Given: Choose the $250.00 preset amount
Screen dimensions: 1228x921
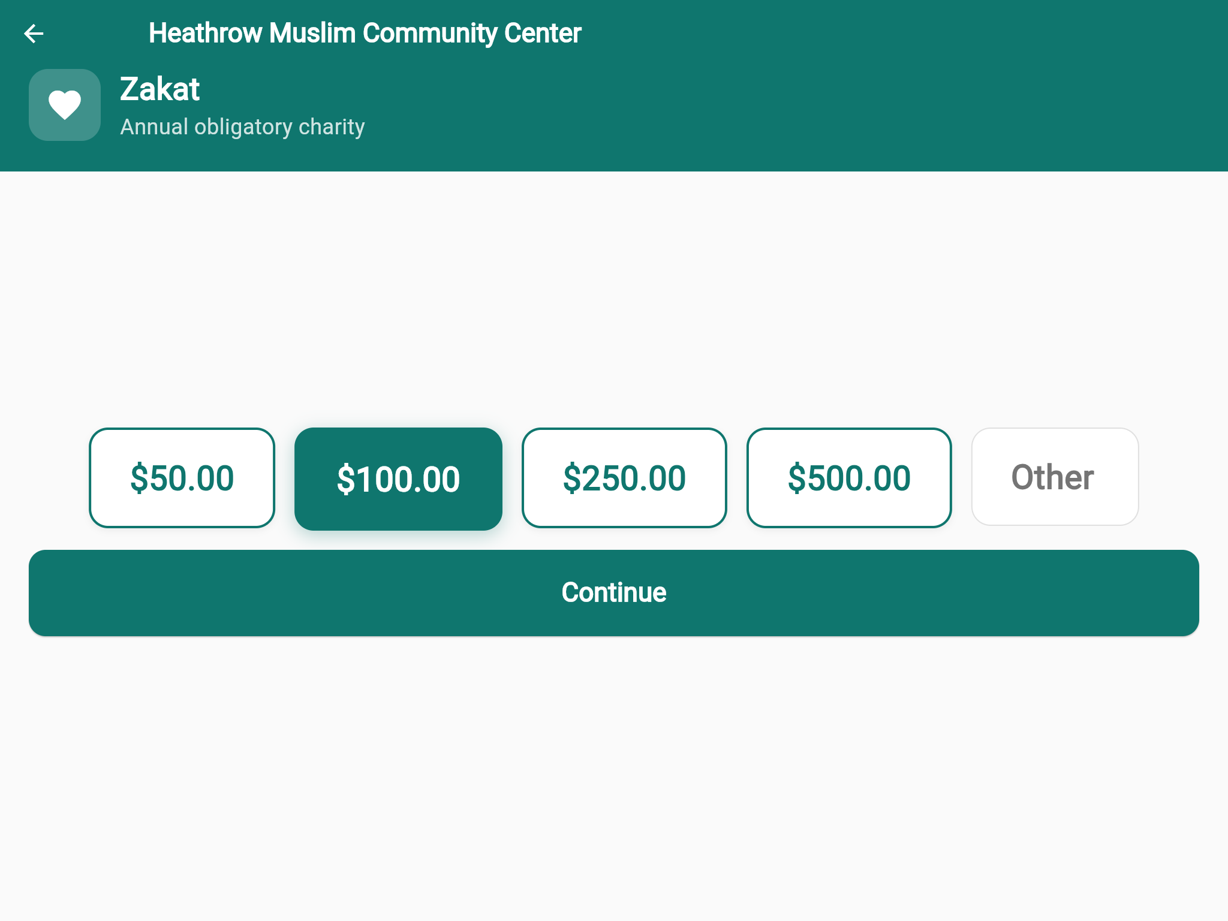Looking at the screenshot, I should pos(624,478).
